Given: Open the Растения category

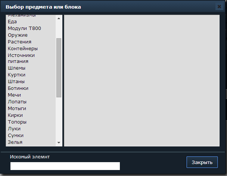Looking at the screenshot, I should (19, 42).
